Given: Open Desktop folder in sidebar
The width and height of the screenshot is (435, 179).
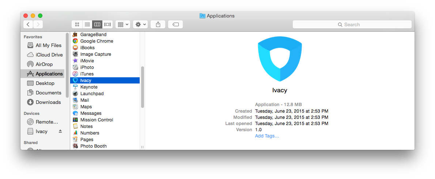Looking at the screenshot, I should click(x=41, y=83).
